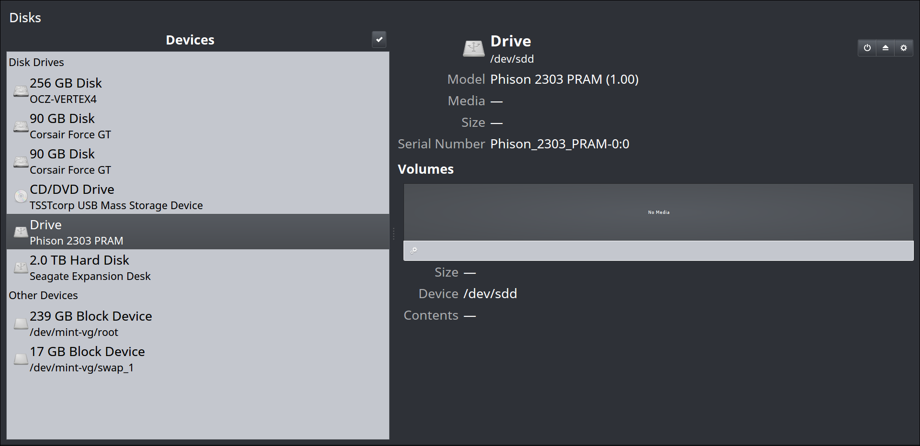The image size is (920, 446).
Task: Click the pane divider handle
Action: [393, 234]
